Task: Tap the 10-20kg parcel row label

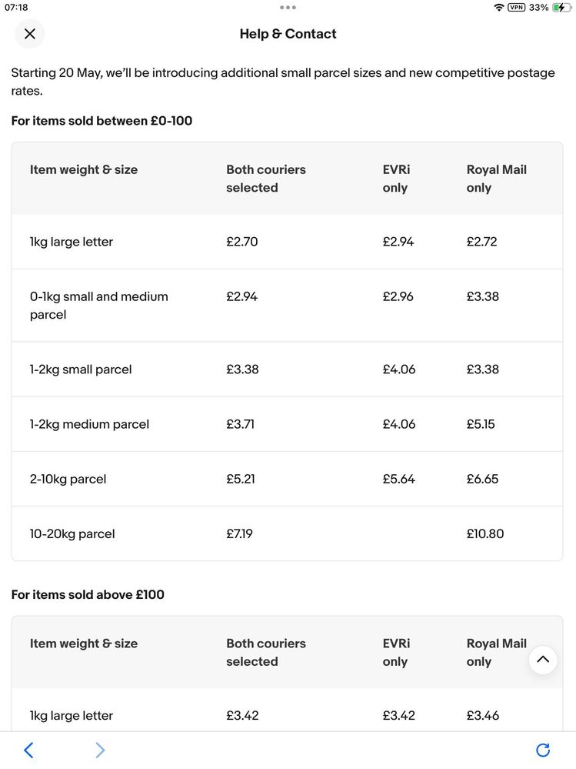Action: coord(72,533)
